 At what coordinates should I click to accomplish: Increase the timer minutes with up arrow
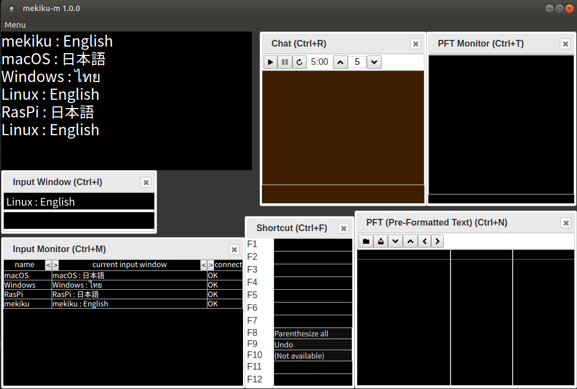tap(341, 62)
